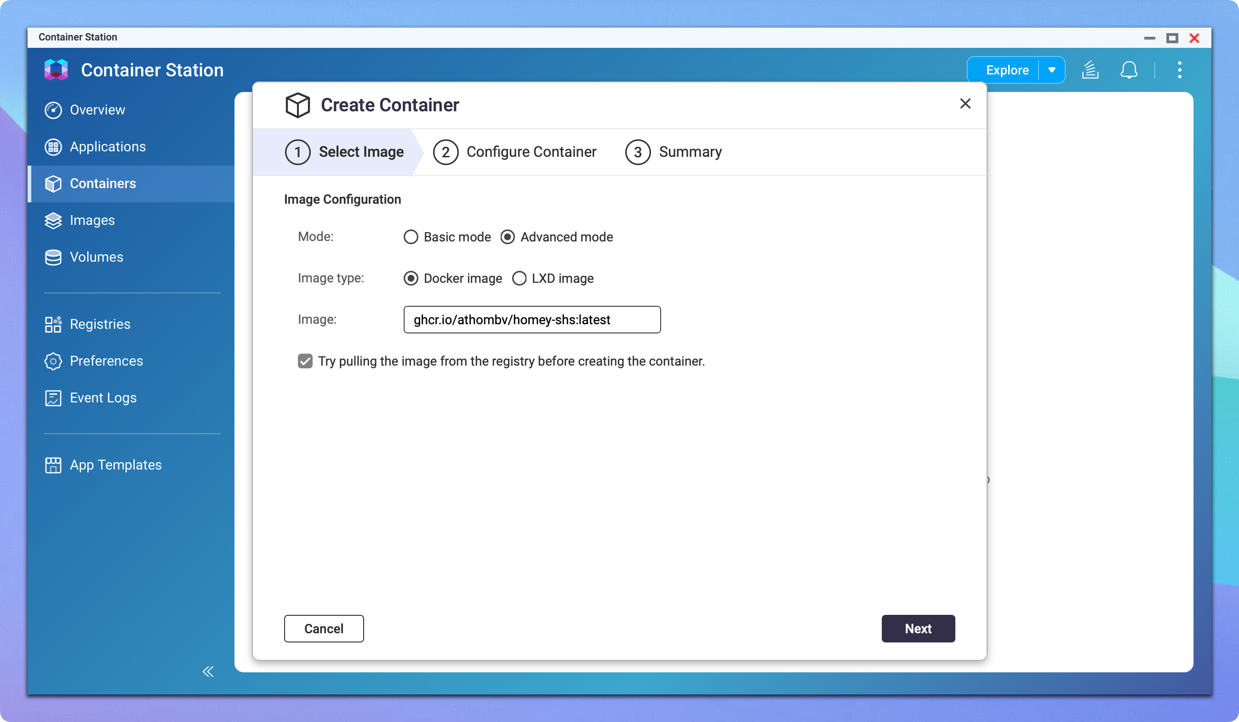This screenshot has width=1239, height=722.
Task: Open the Explore dropdown arrow
Action: tap(1052, 70)
